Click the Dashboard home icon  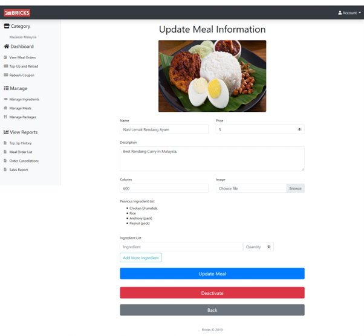7,47
